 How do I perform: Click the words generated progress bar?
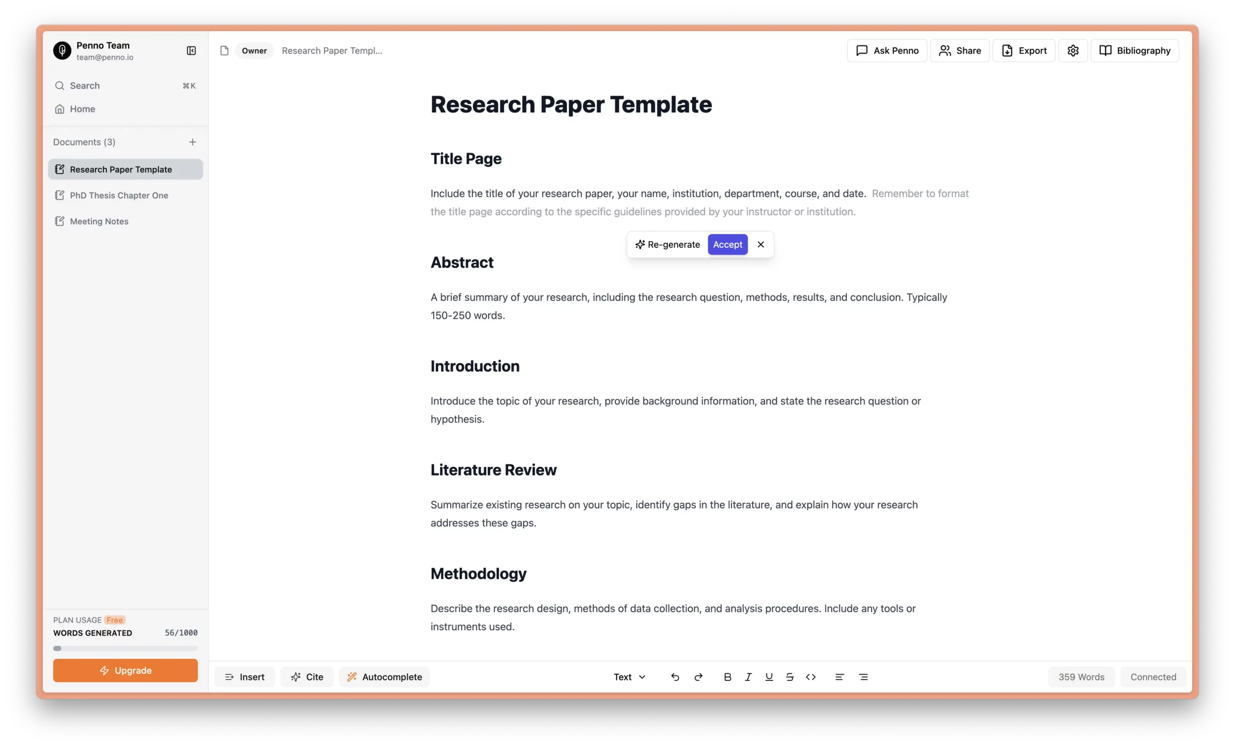[125, 648]
